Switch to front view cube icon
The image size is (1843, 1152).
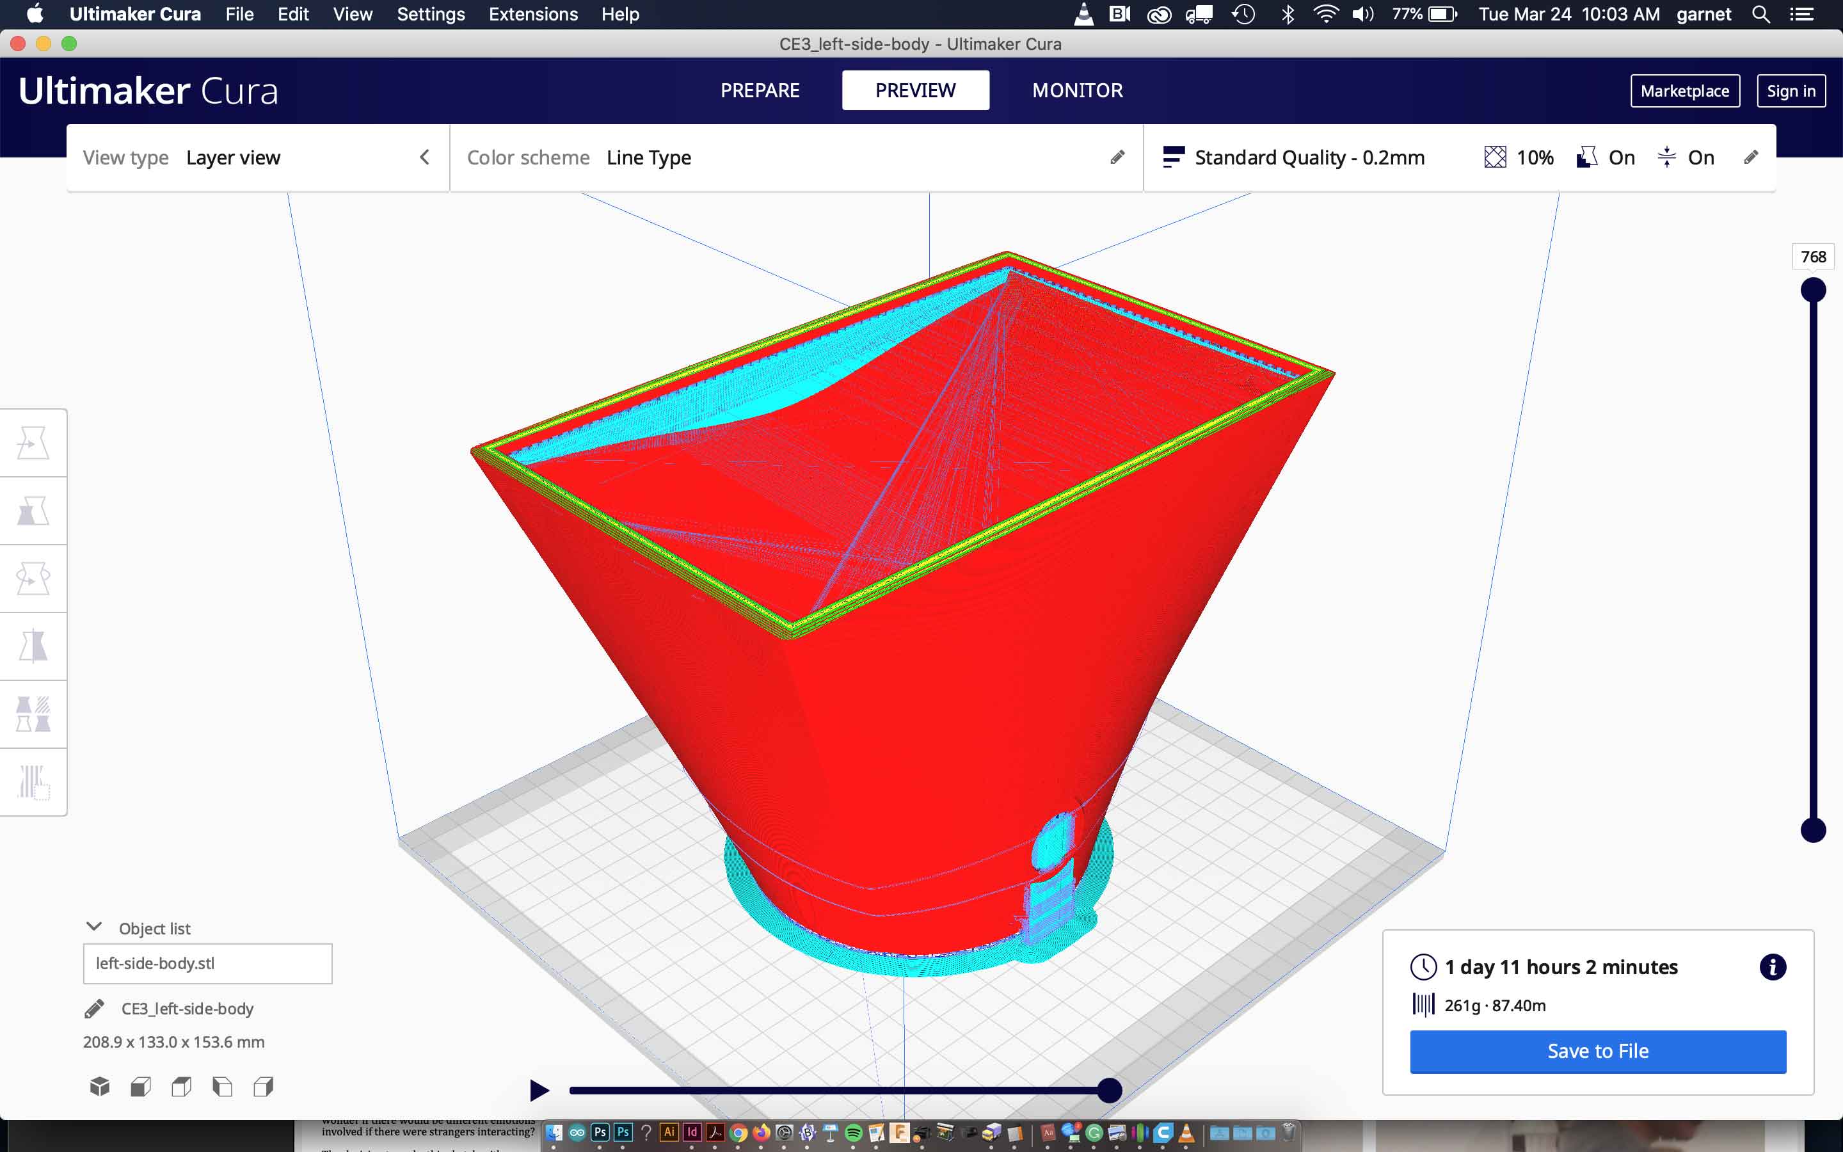coord(140,1087)
